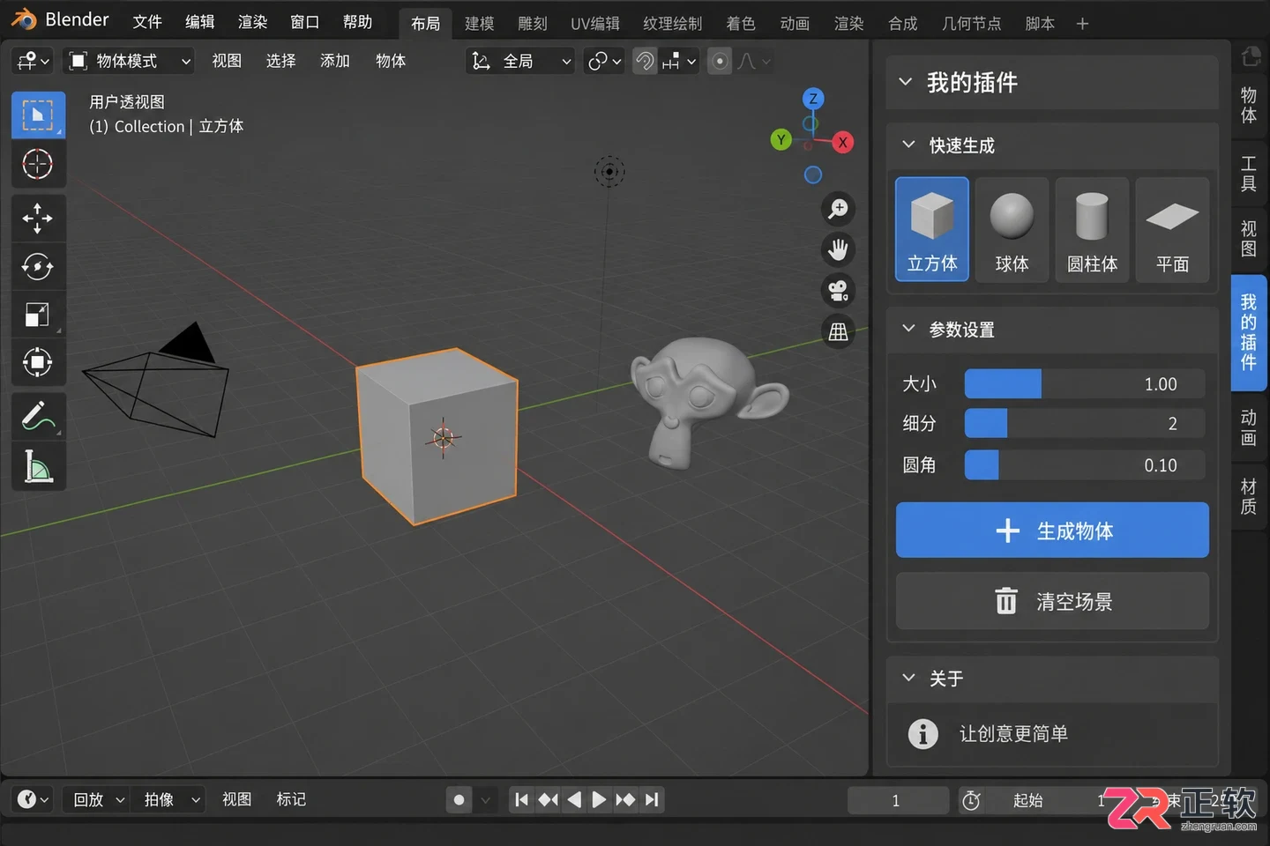Toggle auto keying record button
The height and width of the screenshot is (846, 1270).
pos(459,800)
